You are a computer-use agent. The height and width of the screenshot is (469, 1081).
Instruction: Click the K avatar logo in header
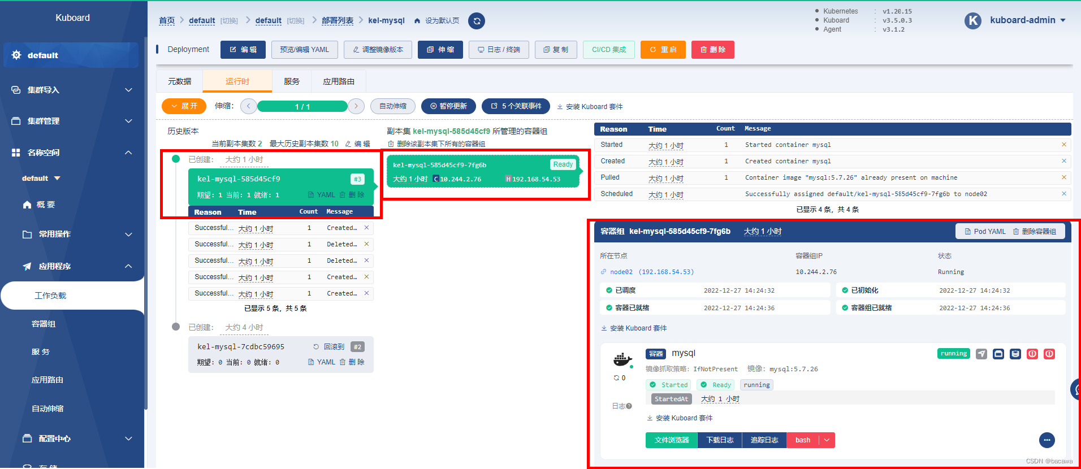point(972,21)
